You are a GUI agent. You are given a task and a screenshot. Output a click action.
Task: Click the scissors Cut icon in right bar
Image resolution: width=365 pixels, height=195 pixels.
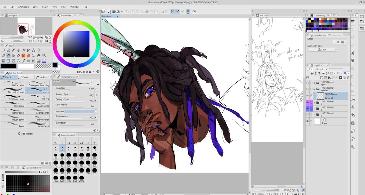point(353,53)
